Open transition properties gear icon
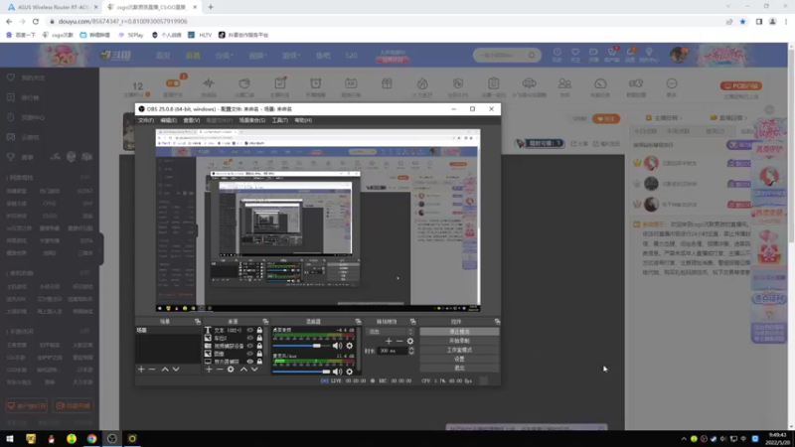This screenshot has width=795, height=447. pos(410,341)
